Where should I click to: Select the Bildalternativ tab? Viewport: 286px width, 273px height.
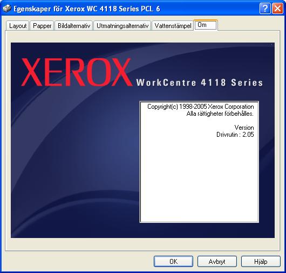[x=74, y=26]
